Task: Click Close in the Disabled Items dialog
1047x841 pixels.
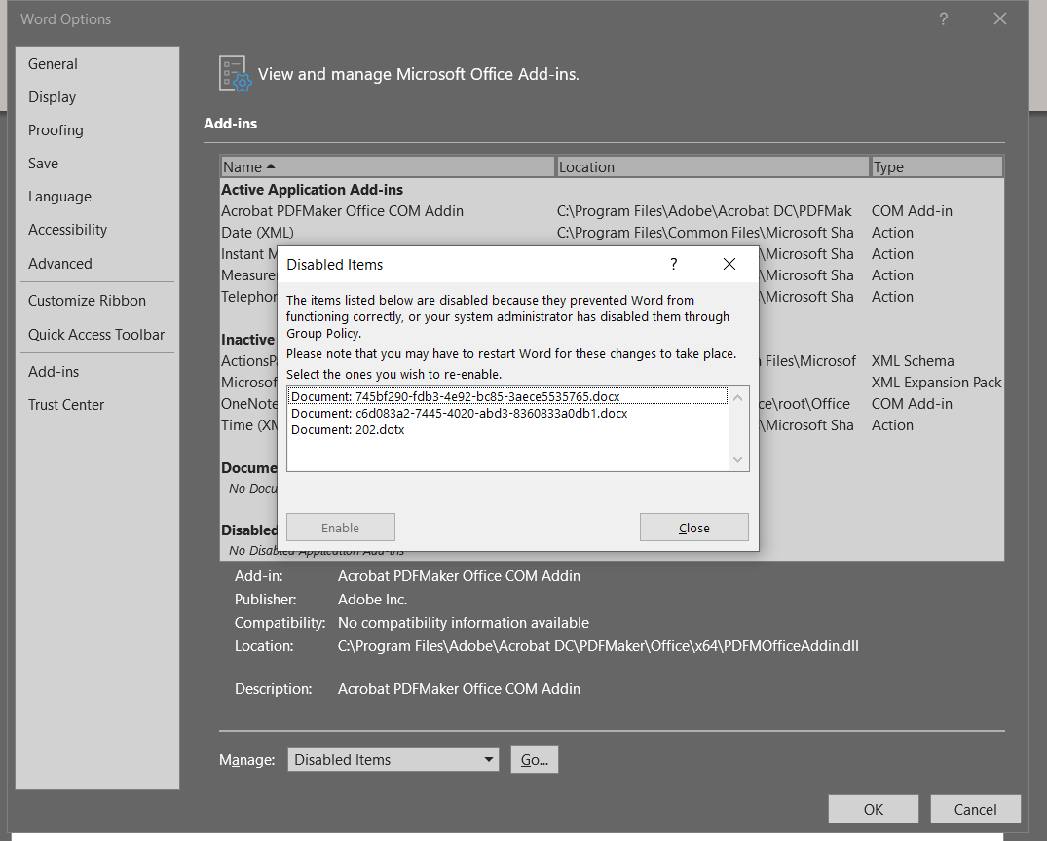Action: 693,527
